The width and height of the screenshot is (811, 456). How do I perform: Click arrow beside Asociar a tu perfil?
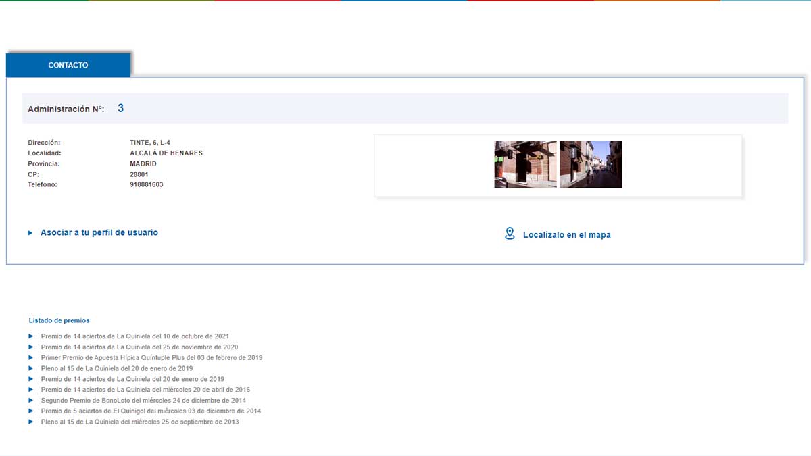[30, 233]
